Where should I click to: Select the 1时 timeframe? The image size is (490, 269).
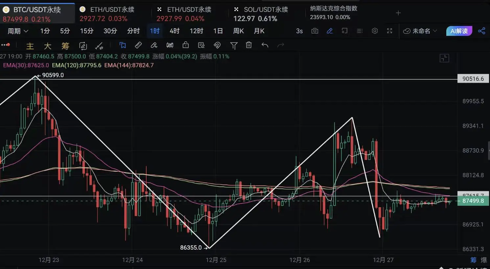155,31
